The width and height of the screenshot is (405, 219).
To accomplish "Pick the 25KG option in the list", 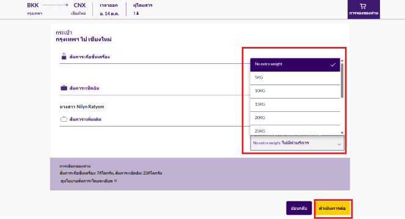I will pos(295,130).
